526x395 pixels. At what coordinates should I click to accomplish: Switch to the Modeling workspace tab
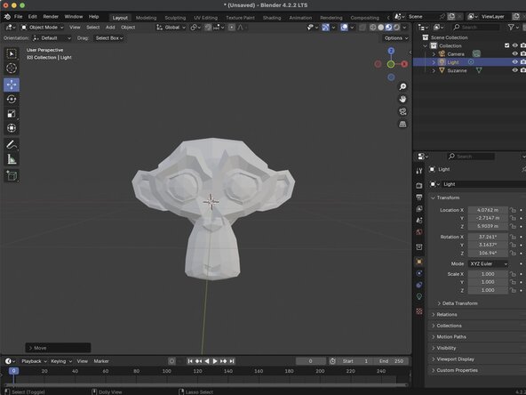[x=146, y=18]
